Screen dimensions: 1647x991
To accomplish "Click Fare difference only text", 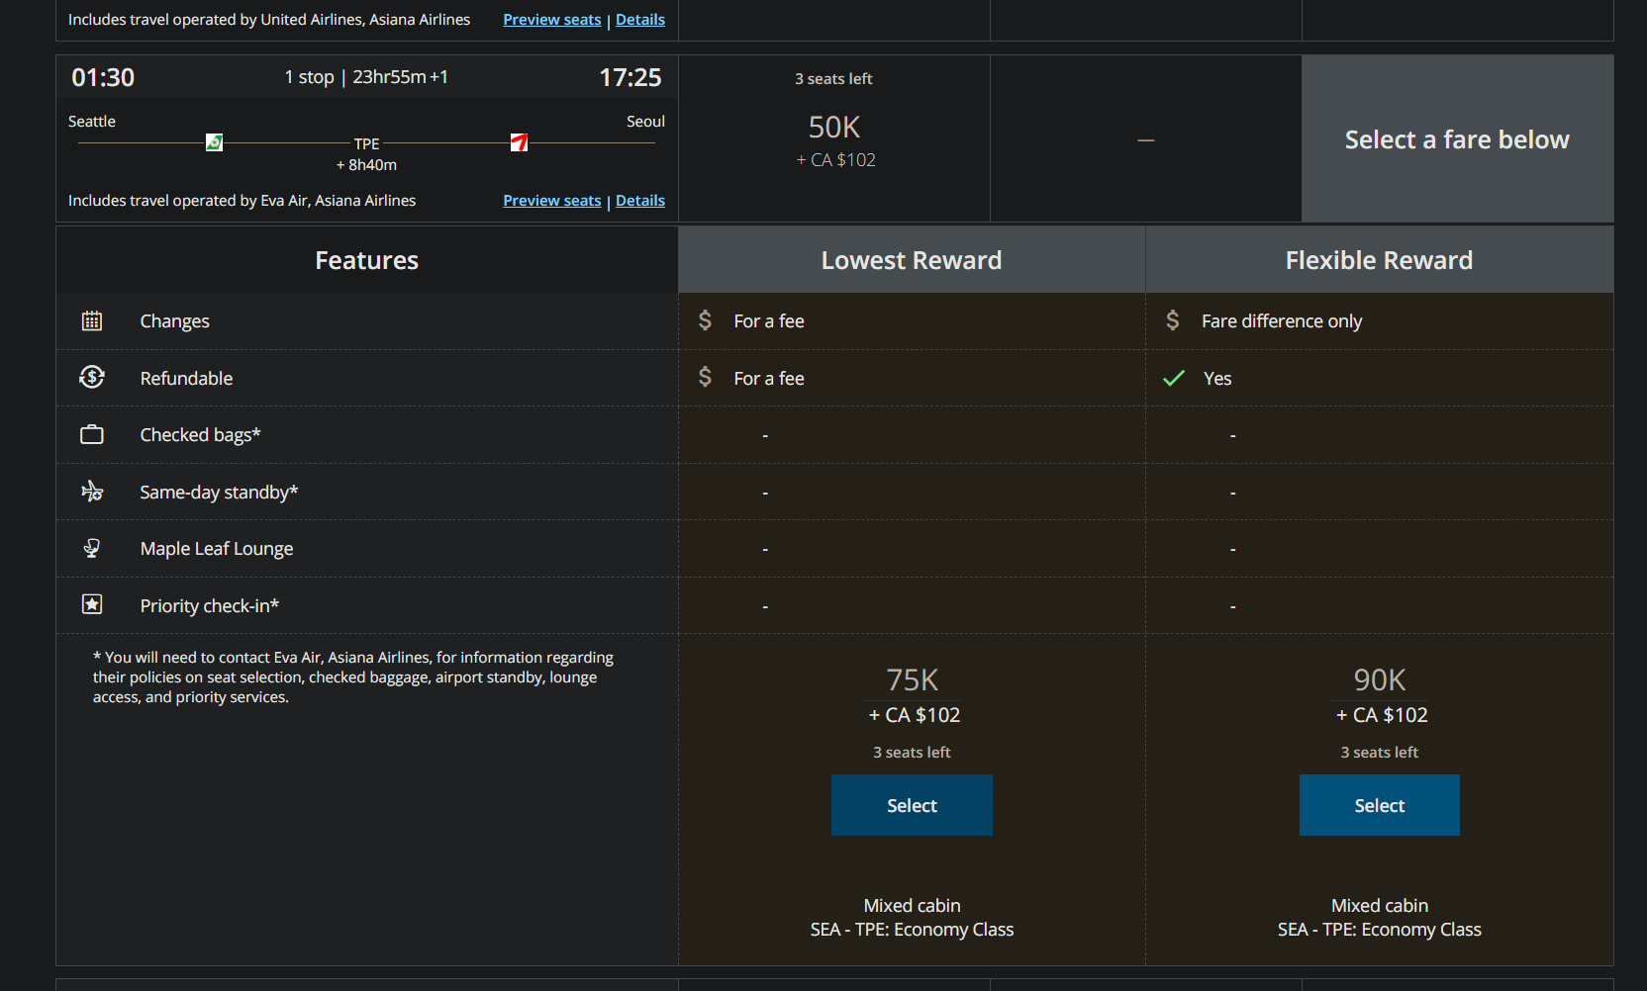I will click(1282, 320).
